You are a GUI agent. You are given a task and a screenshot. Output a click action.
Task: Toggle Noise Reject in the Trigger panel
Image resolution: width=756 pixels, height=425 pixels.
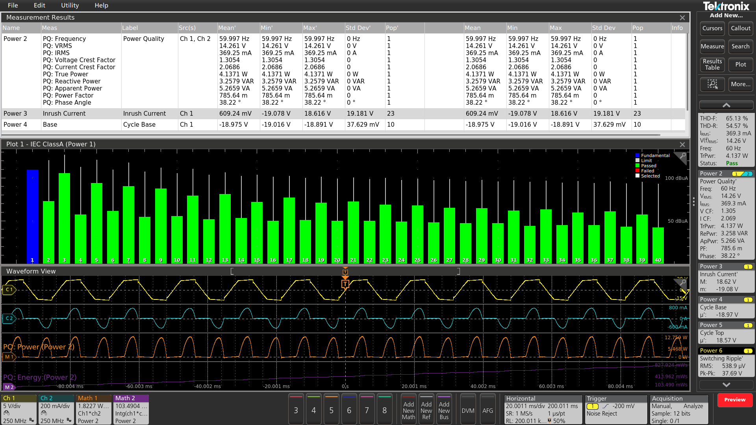[x=601, y=414]
